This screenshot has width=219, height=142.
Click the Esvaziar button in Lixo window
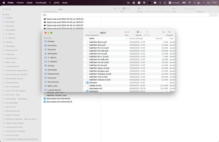213,15
